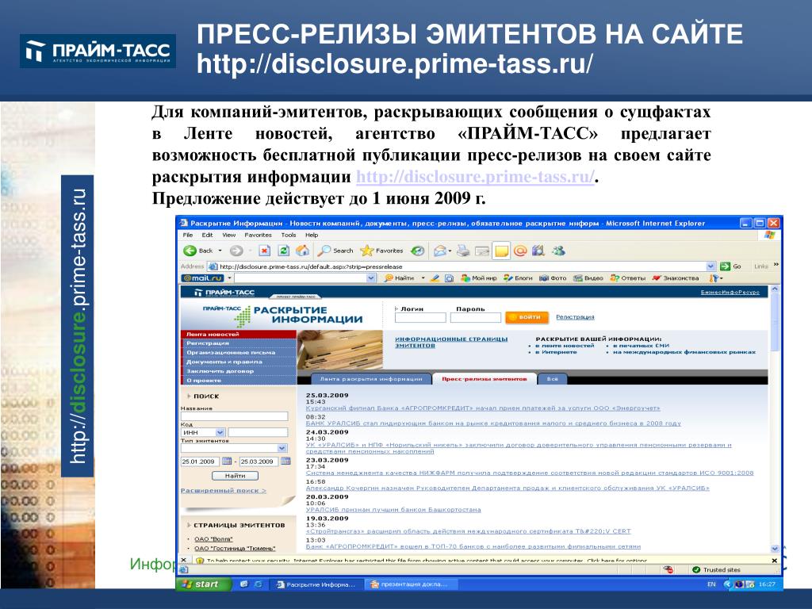Click the Фото toolbar button
This screenshot has width=812, height=609.
[x=553, y=278]
